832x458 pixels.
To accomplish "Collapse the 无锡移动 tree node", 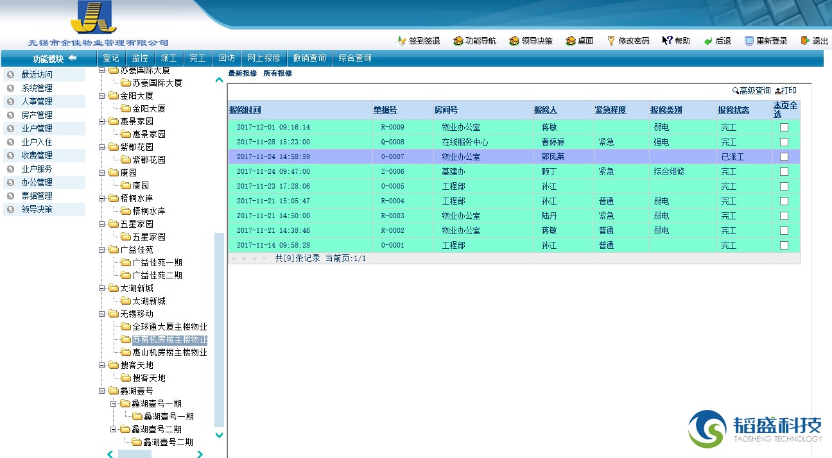I will [x=101, y=314].
